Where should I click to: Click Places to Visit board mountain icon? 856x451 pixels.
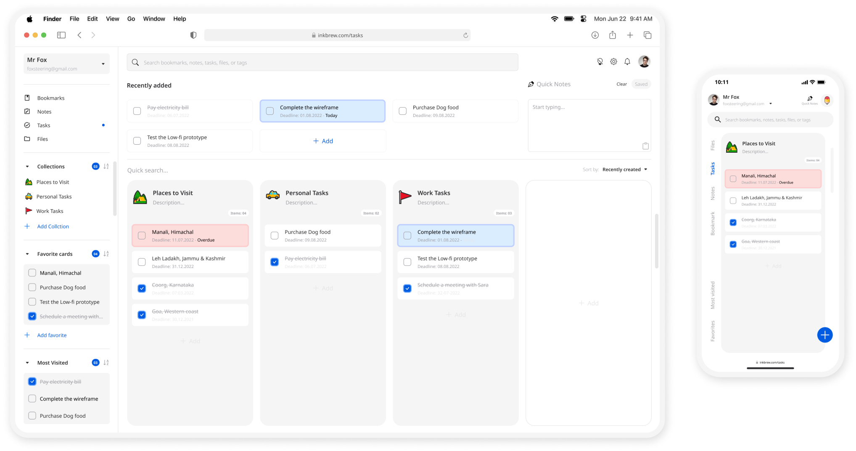pos(140,197)
